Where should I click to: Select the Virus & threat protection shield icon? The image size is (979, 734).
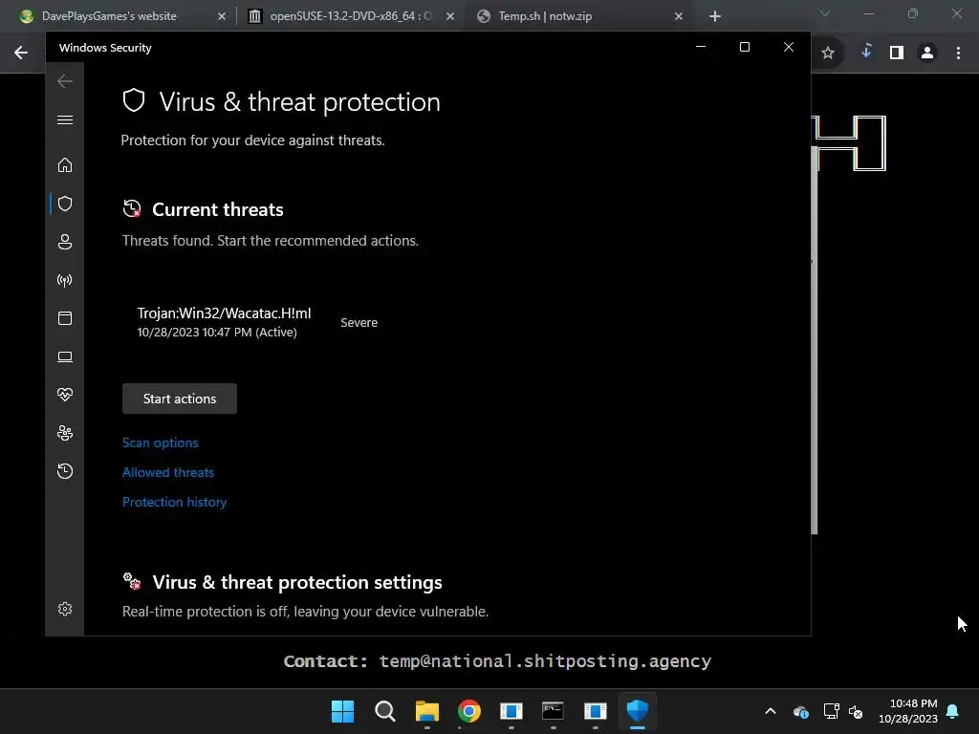click(x=65, y=204)
